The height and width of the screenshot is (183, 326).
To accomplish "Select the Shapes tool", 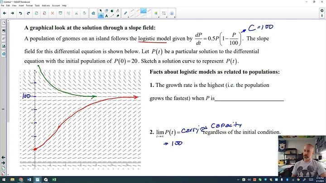I will click(x=106, y=10).
